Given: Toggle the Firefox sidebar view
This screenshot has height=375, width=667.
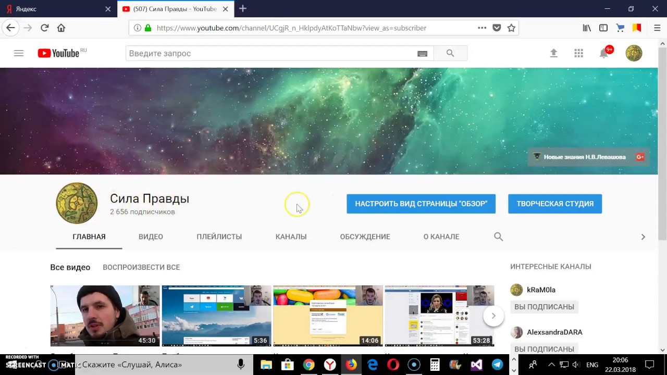Looking at the screenshot, I should pyautogui.click(x=603, y=28).
